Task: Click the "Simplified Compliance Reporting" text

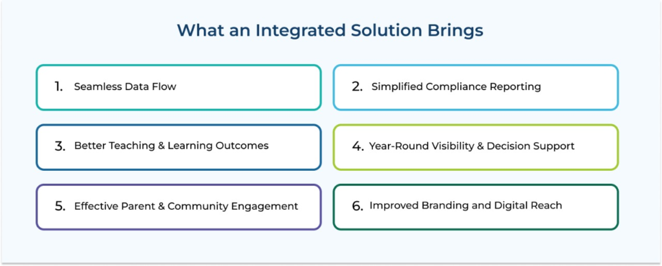Action: tap(456, 87)
